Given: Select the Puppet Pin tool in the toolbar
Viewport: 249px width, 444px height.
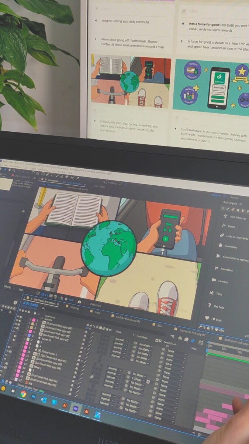Looking at the screenshot, I should pos(78,178).
